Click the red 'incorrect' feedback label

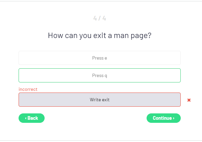[x=28, y=89]
